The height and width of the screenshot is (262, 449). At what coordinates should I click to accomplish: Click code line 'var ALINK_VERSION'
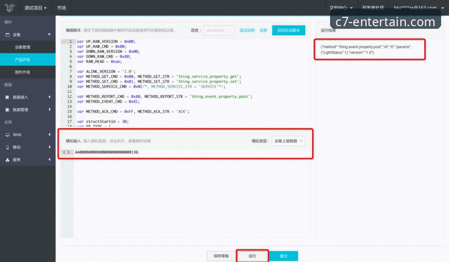tap(106, 72)
